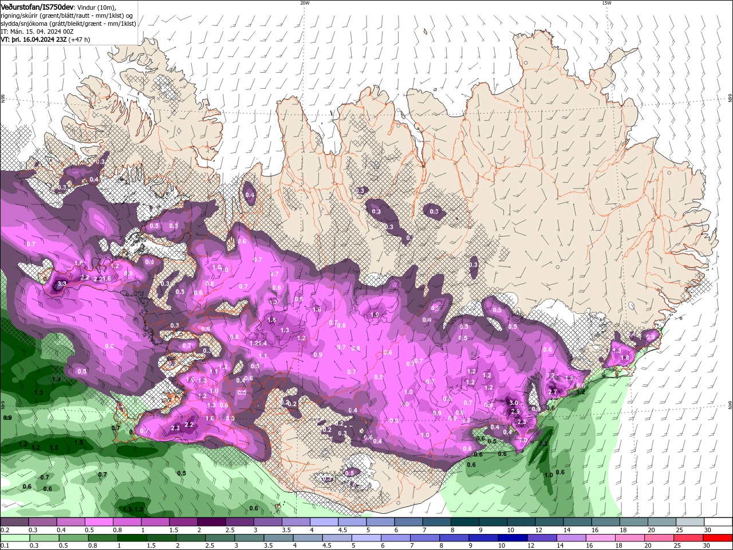Click the 0.1 label under the rain legend
This screenshot has height=550, width=733.
pyautogui.click(x=4, y=546)
